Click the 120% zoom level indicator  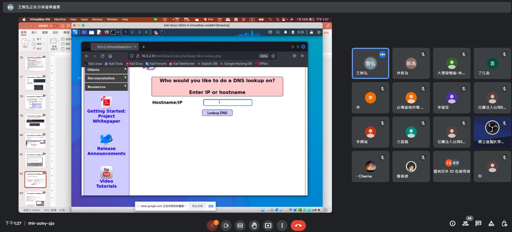click(x=264, y=56)
